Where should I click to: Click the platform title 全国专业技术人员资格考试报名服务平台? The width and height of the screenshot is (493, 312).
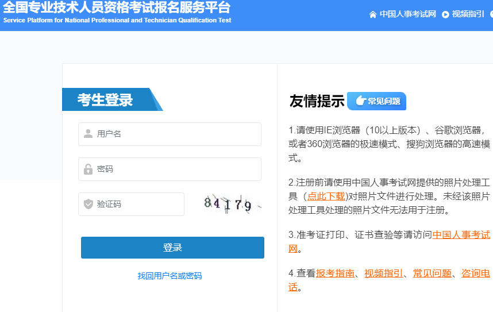pos(117,7)
